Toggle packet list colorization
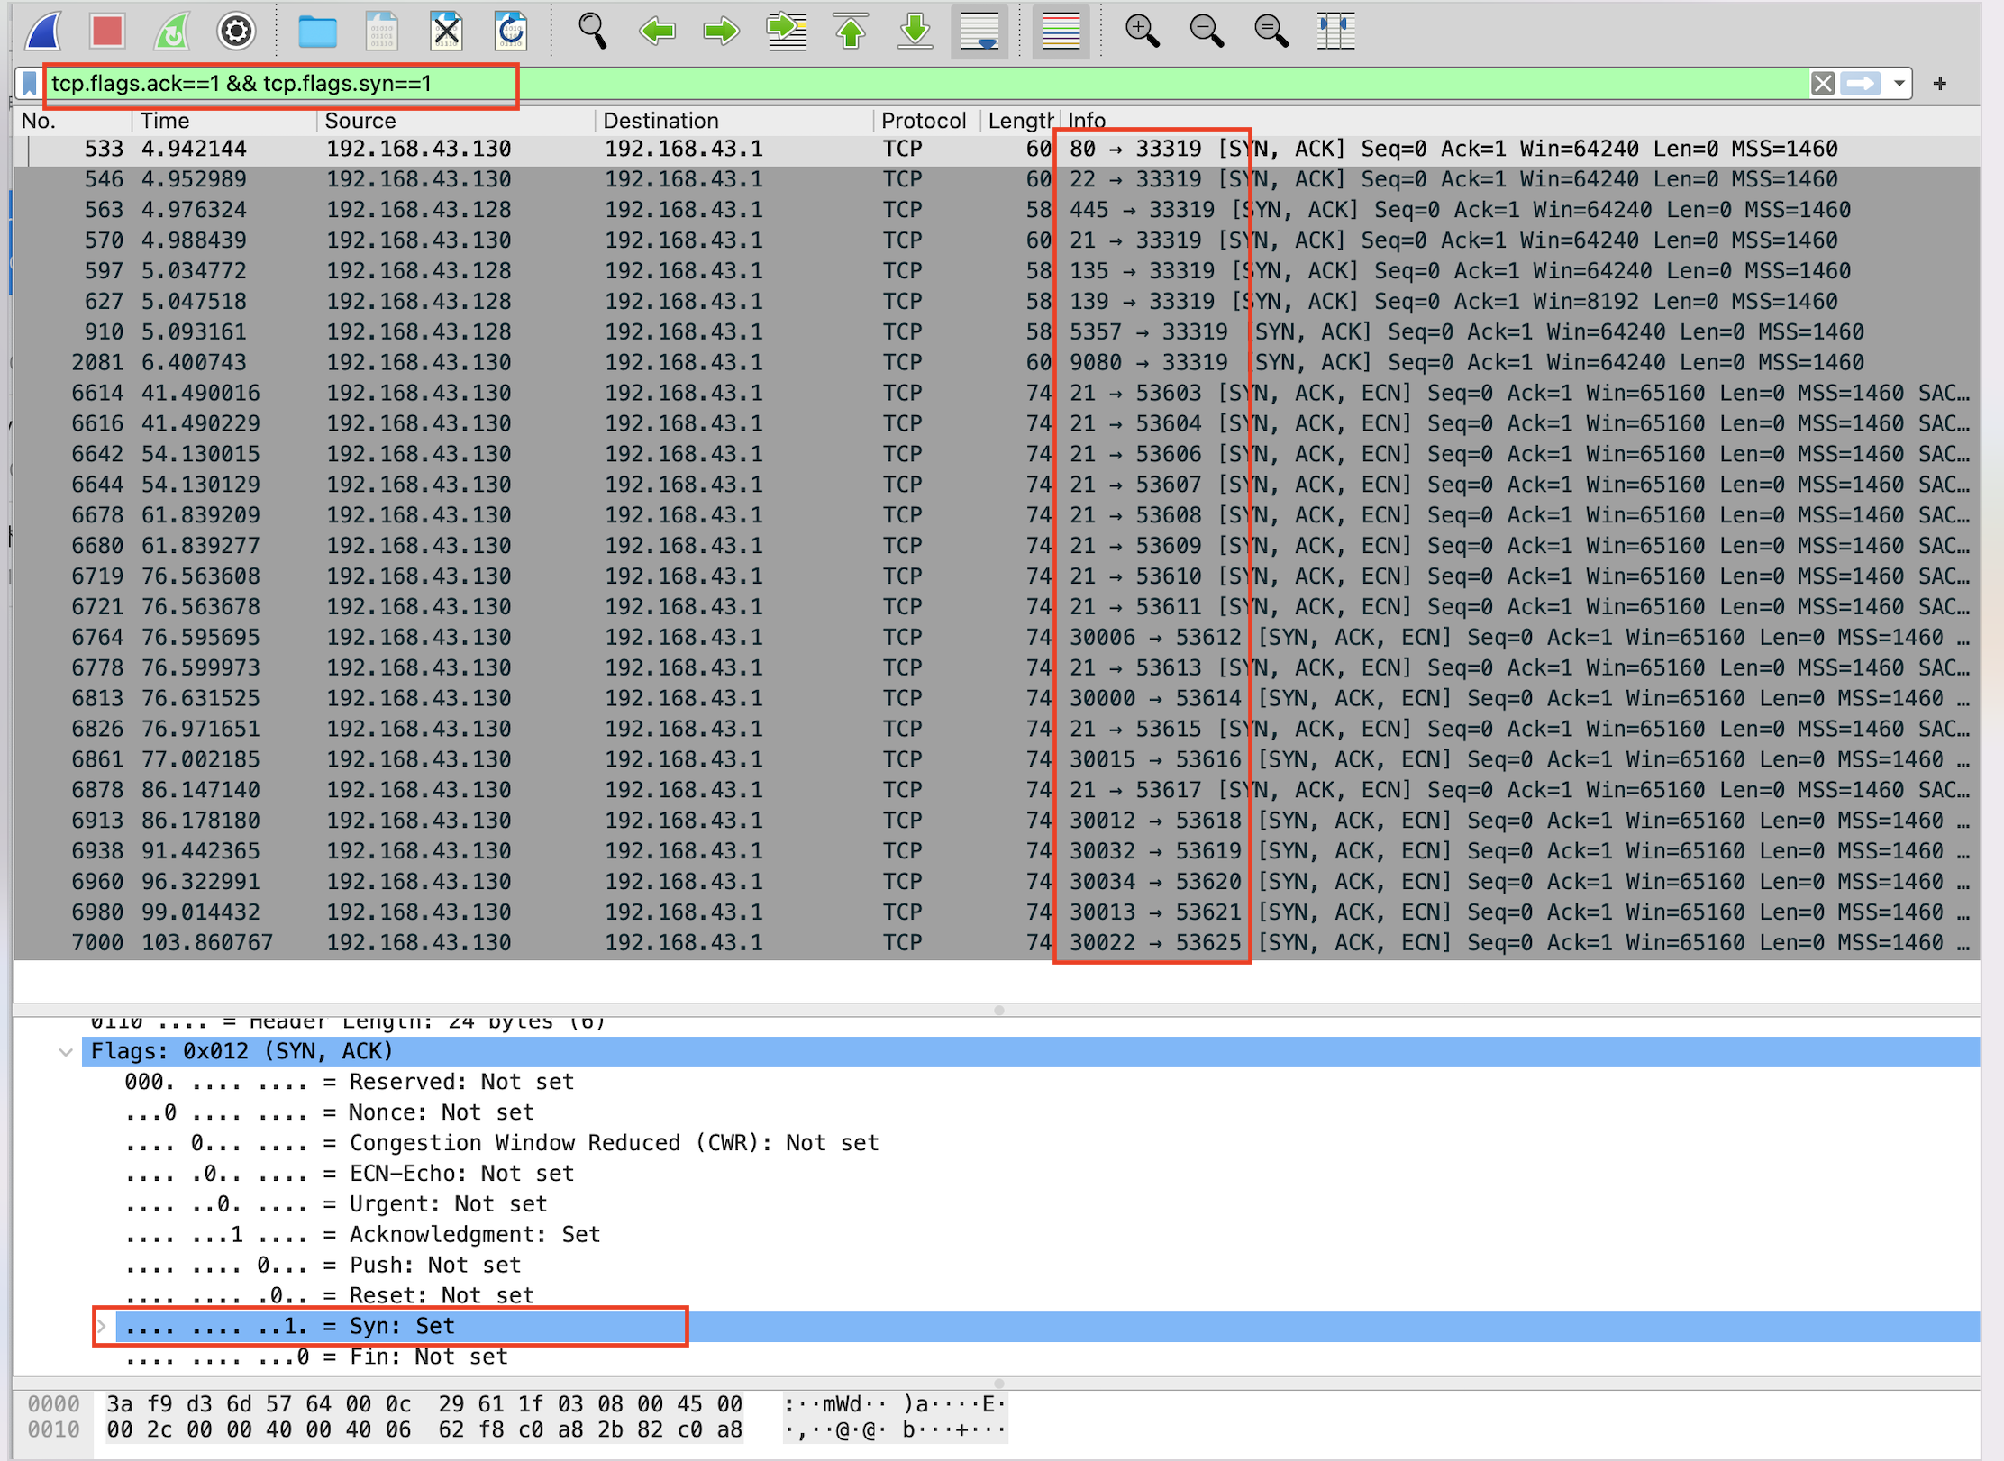 [1061, 32]
